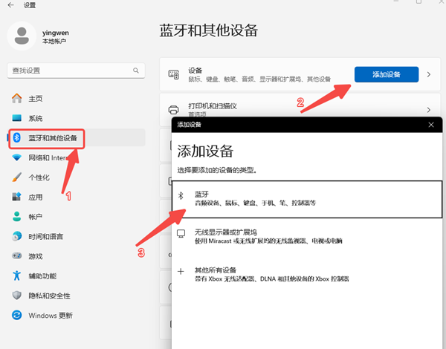Viewport: 446px width, 349px height.
Task: Click the 帐户 person icon
Action: click(16, 217)
